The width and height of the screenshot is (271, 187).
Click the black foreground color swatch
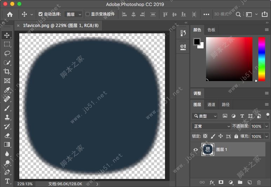tap(197, 42)
